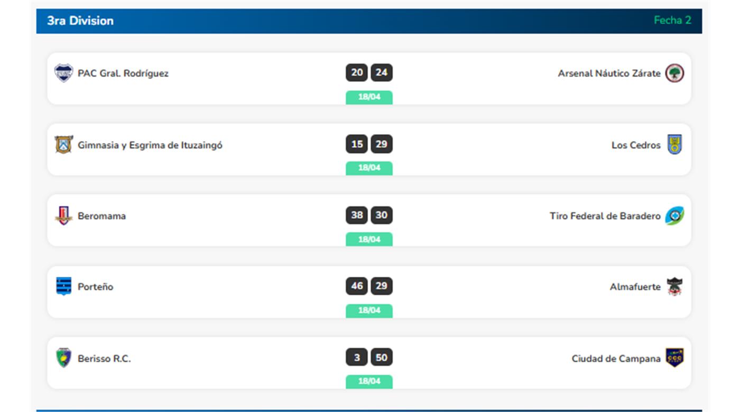Click the Berisso R.C. crest
Screen dimensions: 740x412
63,358
